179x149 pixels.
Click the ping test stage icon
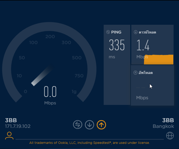(78, 125)
